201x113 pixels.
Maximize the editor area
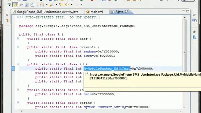(x=188, y=11)
